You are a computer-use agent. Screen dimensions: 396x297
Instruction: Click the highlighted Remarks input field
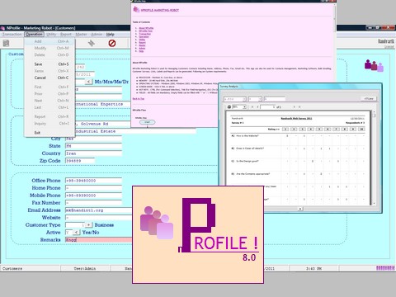98,240
